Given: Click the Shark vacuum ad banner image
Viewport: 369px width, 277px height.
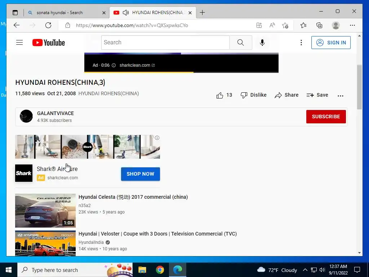Looking at the screenshot, I should 87,147.
